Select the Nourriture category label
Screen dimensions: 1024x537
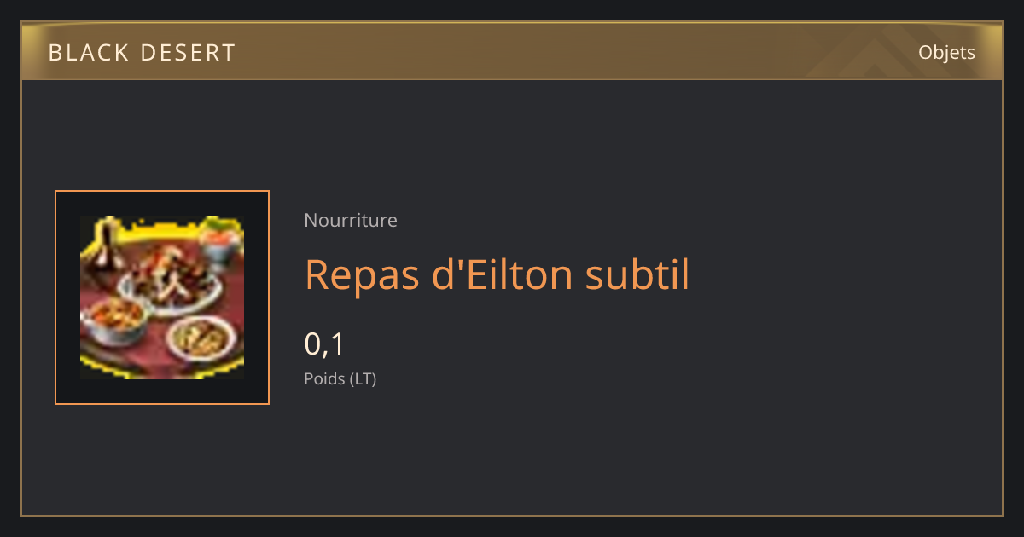coord(351,220)
